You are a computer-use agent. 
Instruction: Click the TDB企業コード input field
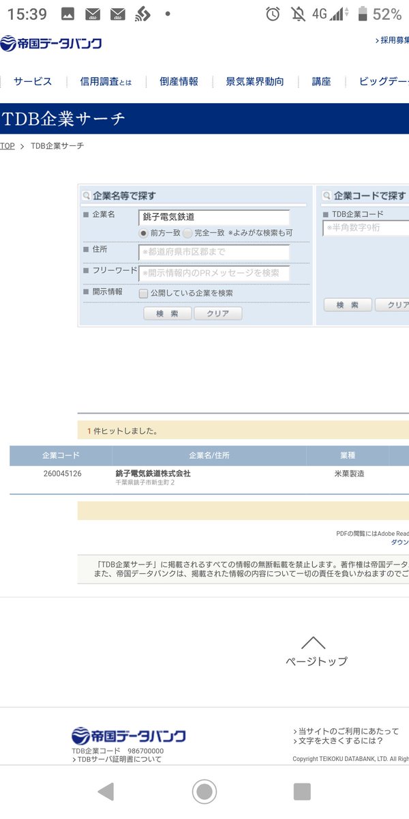coord(366,227)
